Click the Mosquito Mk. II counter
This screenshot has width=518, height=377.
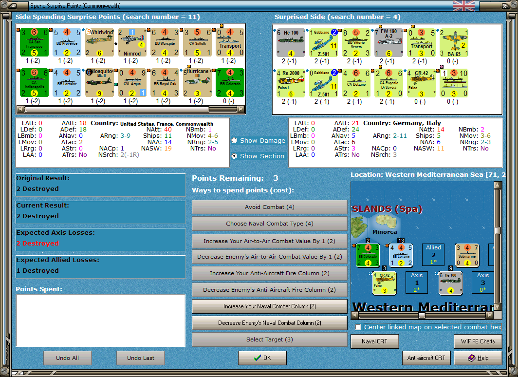[x=99, y=83]
